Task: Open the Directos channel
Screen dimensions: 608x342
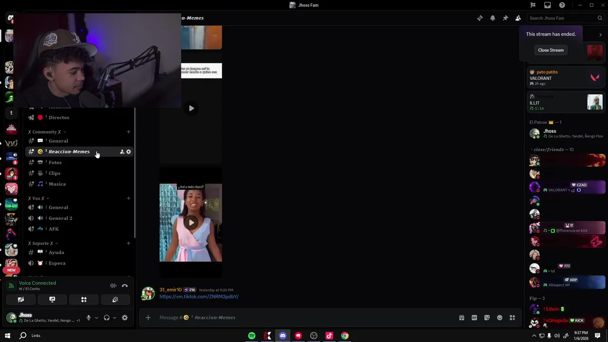Action: tap(78, 117)
